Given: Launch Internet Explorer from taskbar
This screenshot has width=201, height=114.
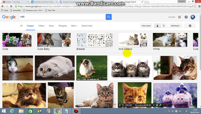Looking at the screenshot, I should tap(12, 111).
